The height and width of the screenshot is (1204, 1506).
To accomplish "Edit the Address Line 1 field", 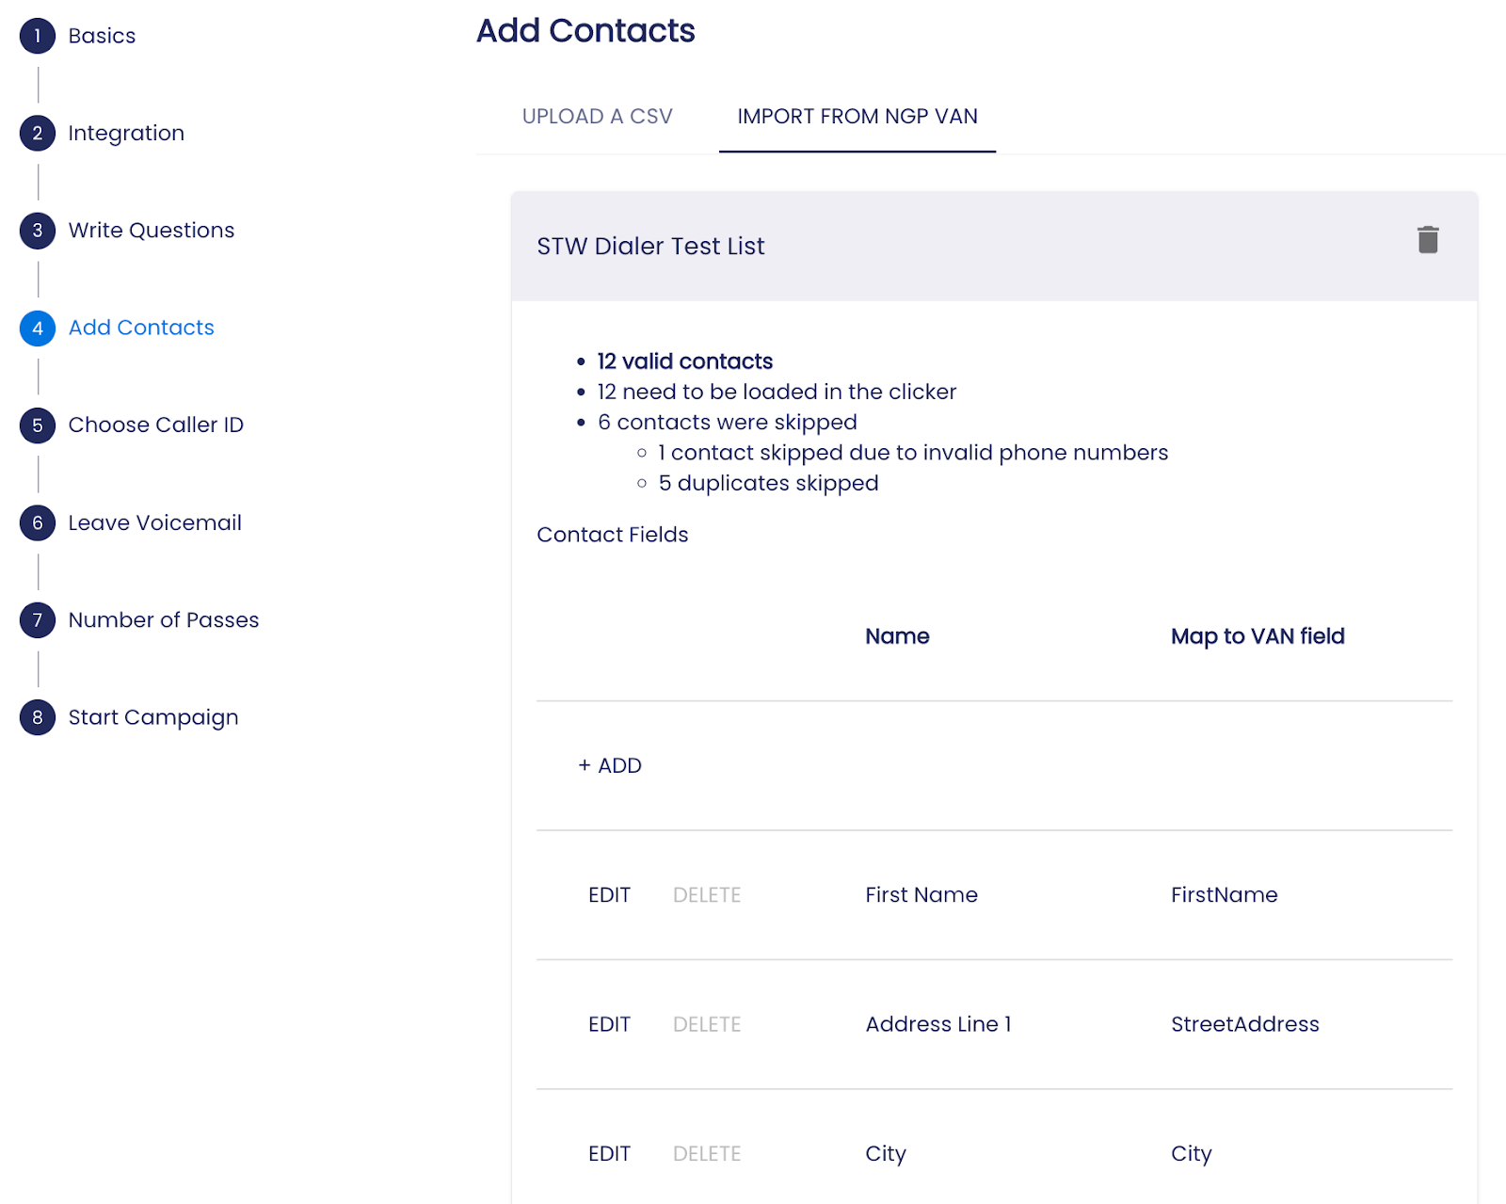I will tap(609, 1024).
